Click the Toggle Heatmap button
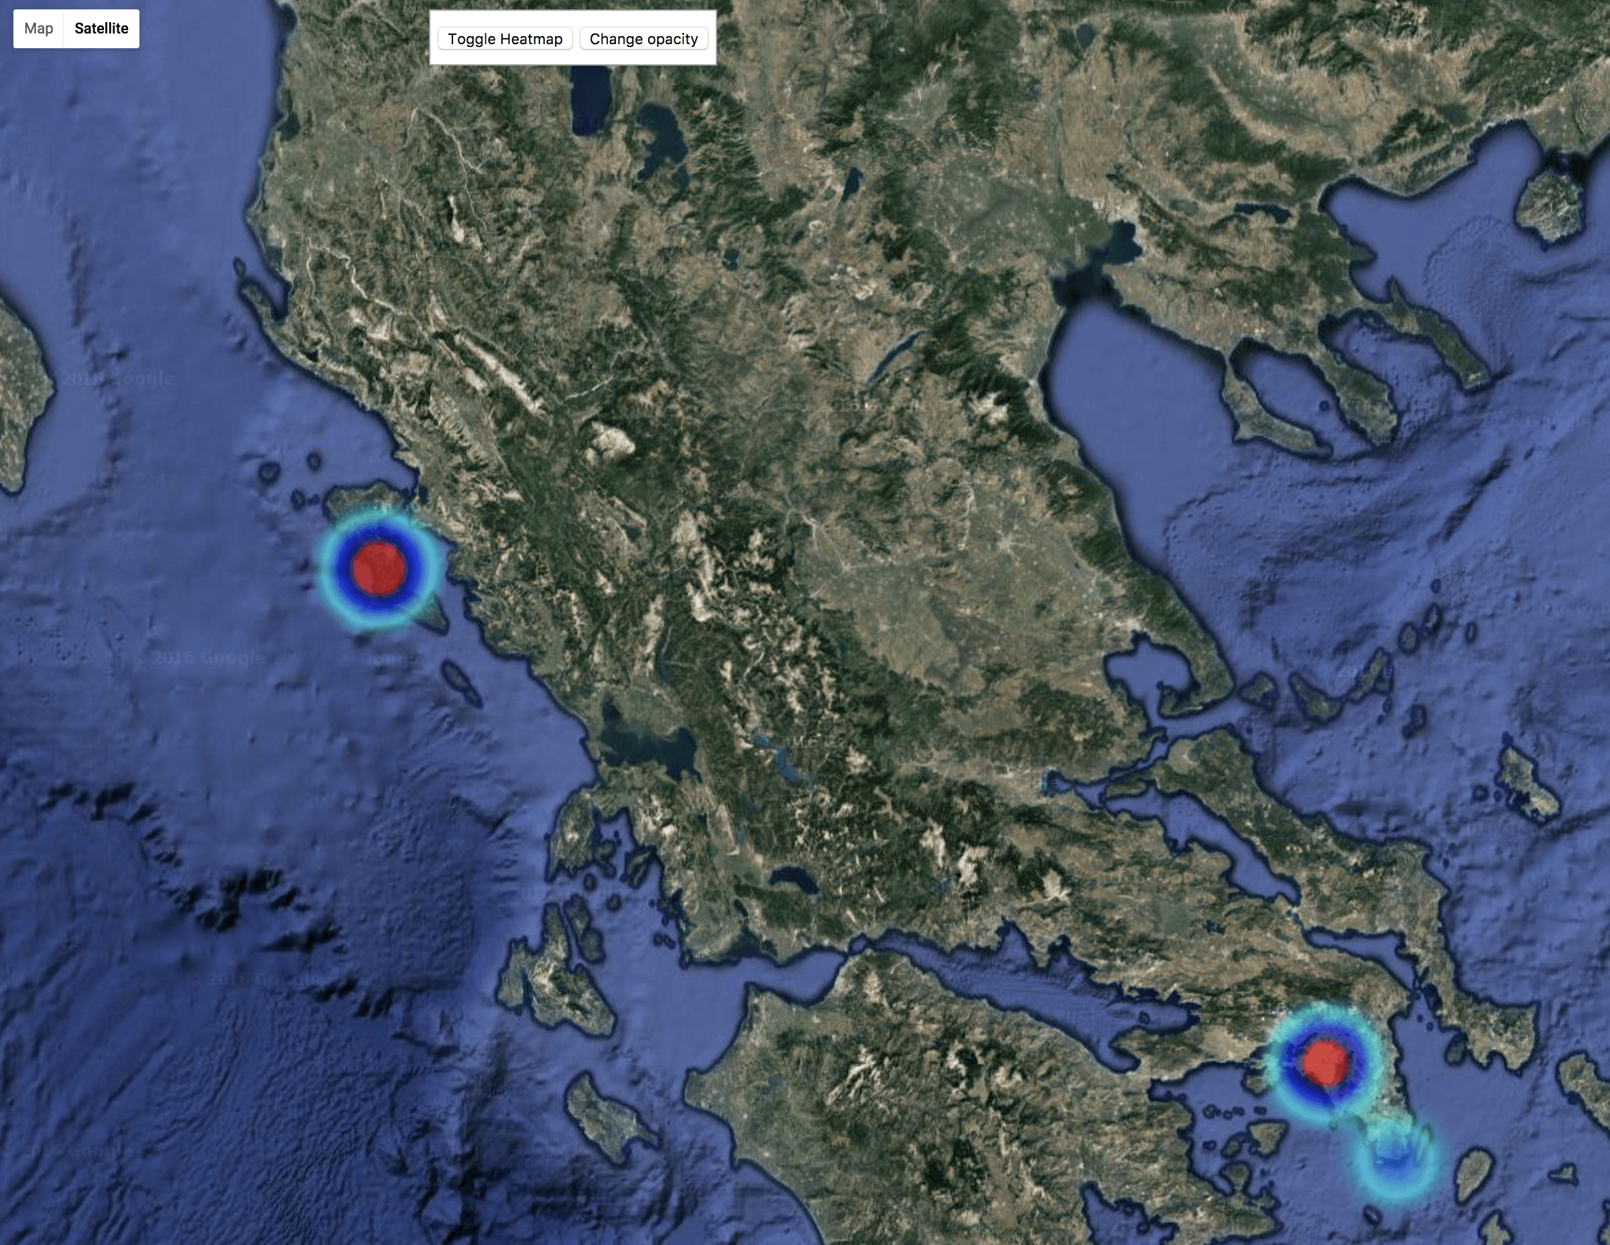Image resolution: width=1610 pixels, height=1245 pixels. pos(505,39)
